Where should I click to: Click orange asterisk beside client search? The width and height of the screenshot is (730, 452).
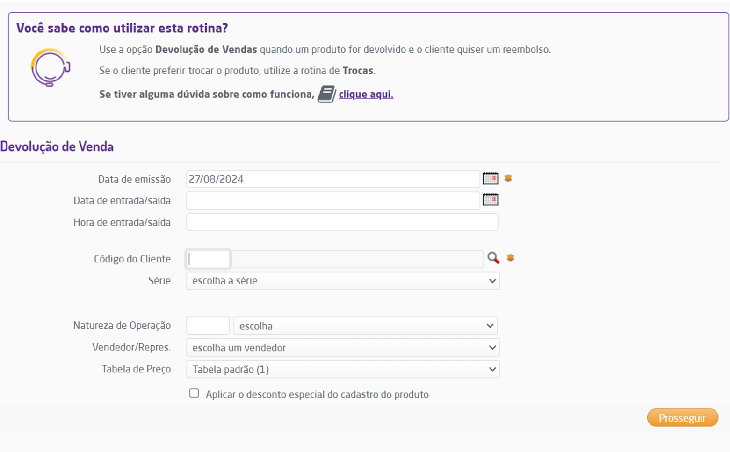pos(511,258)
